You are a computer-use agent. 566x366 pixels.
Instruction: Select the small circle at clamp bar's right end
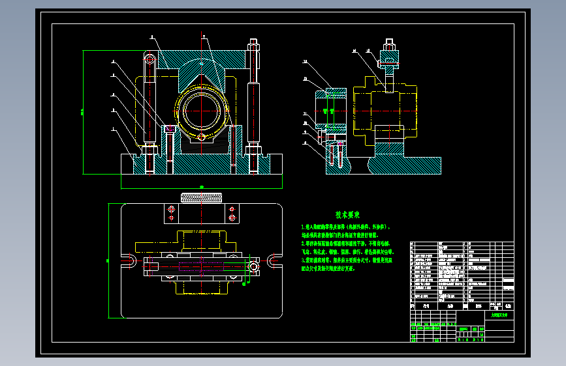pyautogui.click(x=254, y=266)
